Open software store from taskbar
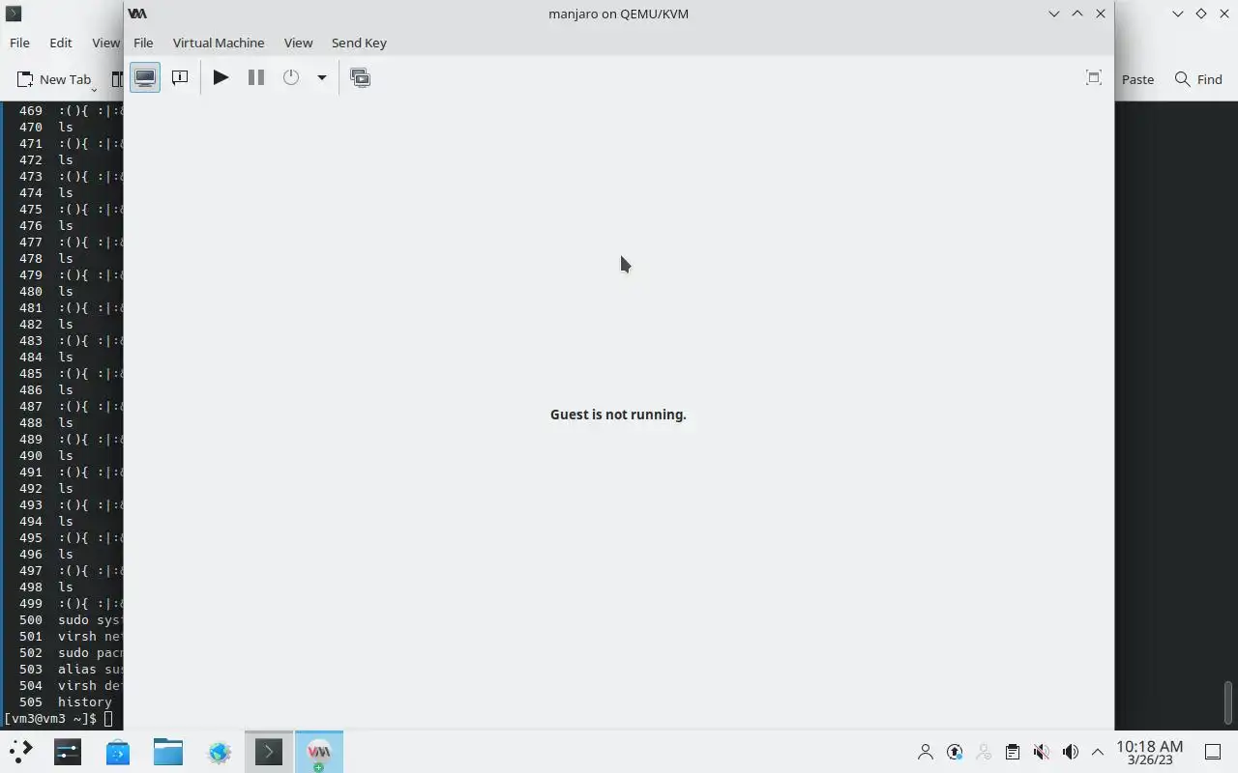This screenshot has width=1238, height=773. 118,752
